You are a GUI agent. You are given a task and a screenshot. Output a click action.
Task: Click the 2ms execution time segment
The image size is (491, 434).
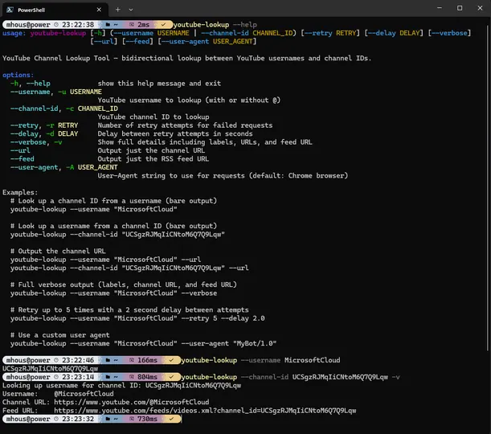pyautogui.click(x=142, y=25)
